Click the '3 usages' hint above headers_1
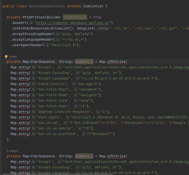The image size is (189, 175). pos(12,151)
